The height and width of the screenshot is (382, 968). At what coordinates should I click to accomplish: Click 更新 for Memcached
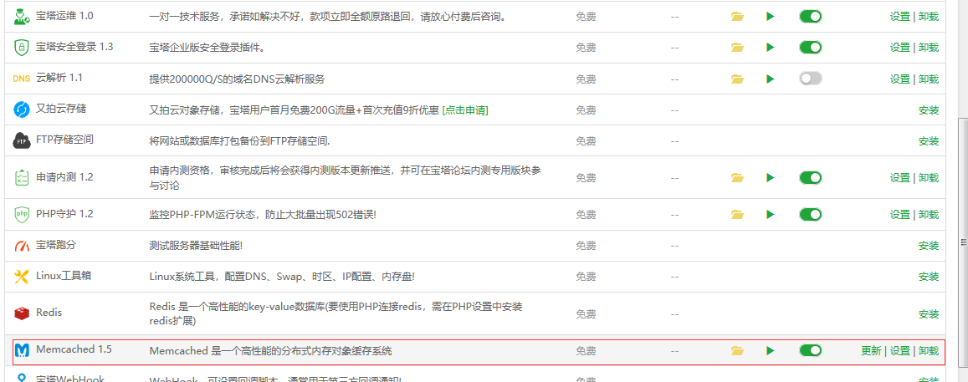pos(871,350)
